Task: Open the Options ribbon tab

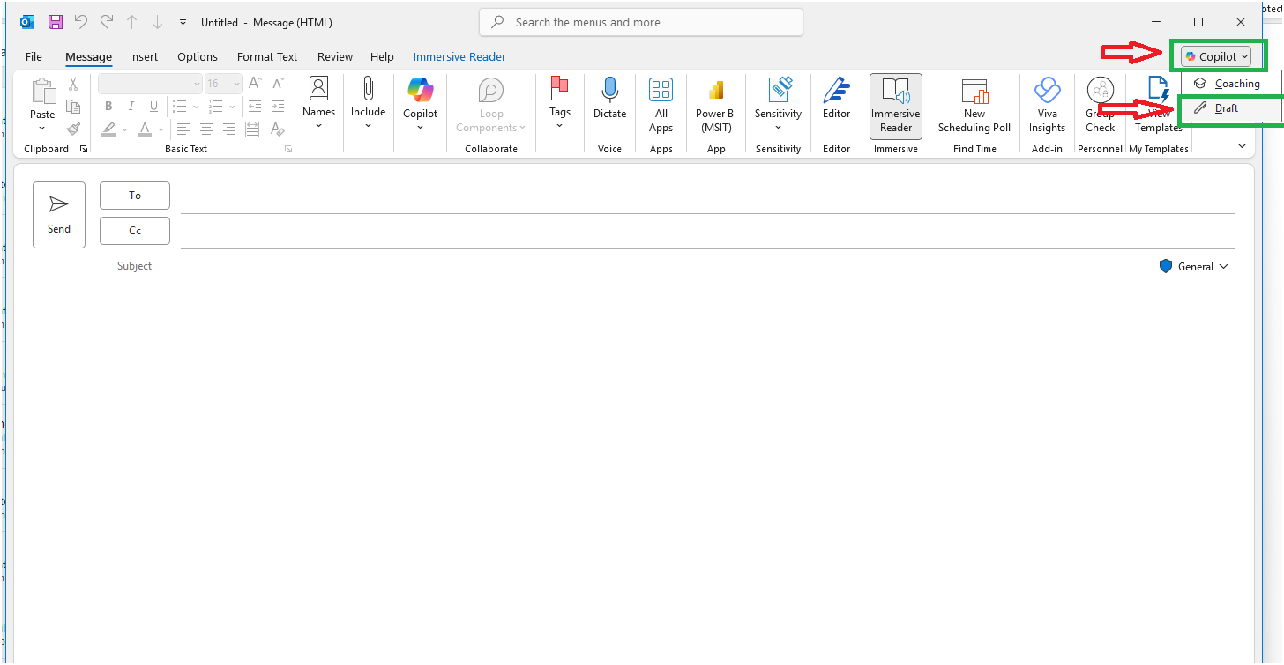Action: 198,56
